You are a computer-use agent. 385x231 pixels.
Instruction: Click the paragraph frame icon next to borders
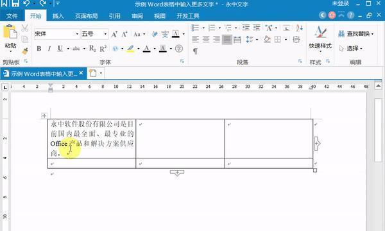296,39
